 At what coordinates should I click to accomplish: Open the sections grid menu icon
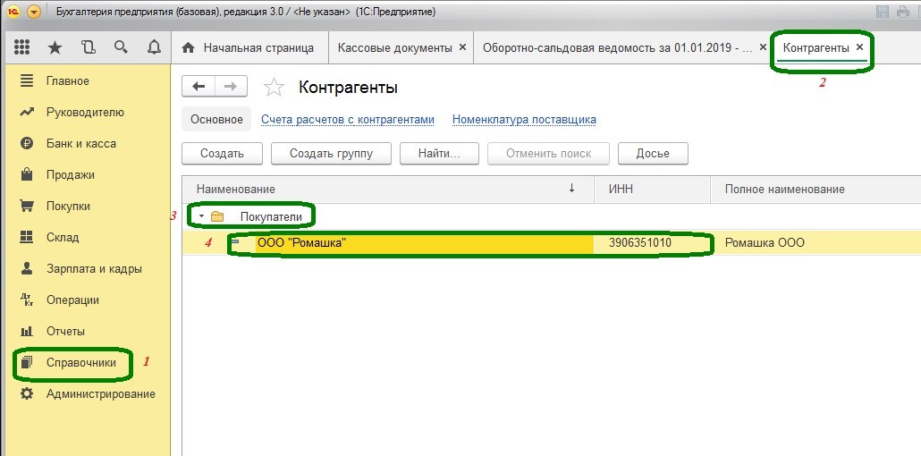(21, 47)
